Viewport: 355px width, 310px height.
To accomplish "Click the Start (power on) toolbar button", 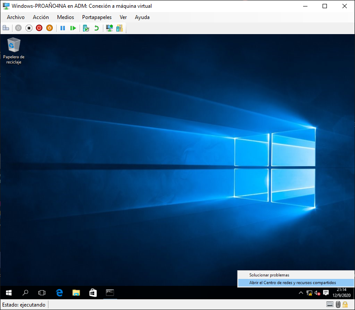I will (18, 28).
